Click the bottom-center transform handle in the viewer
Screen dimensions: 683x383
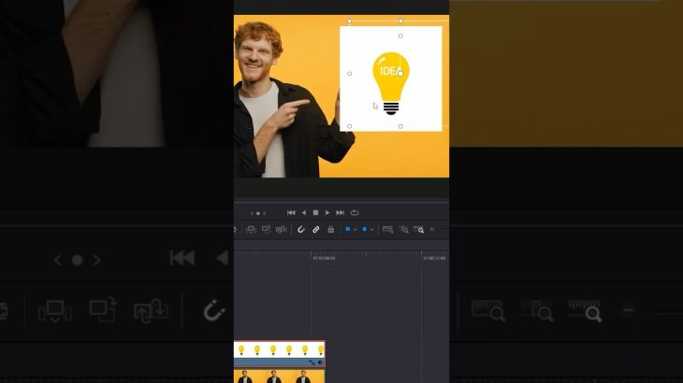pyautogui.click(x=400, y=126)
